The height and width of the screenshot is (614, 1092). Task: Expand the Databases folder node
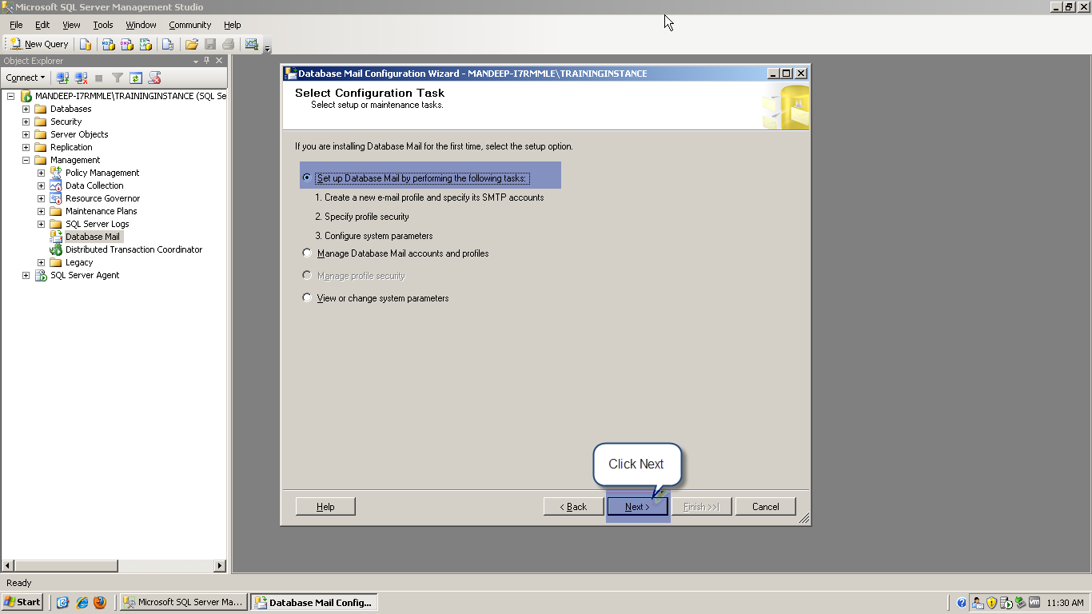click(x=26, y=109)
